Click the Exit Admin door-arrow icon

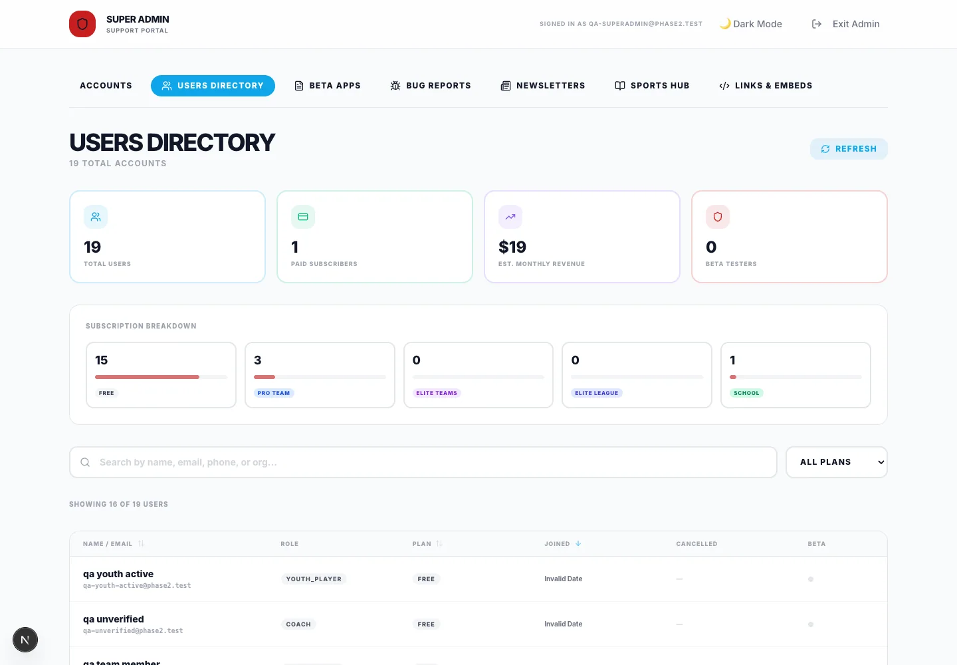pos(817,24)
